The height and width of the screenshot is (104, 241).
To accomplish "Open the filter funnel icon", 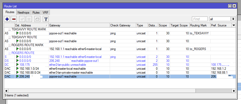I will click(x=46, y=19).
